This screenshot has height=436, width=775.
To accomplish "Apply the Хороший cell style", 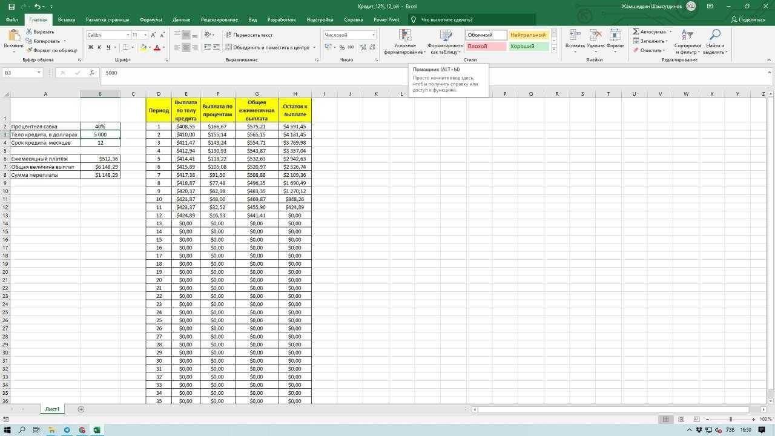I will (x=528, y=47).
